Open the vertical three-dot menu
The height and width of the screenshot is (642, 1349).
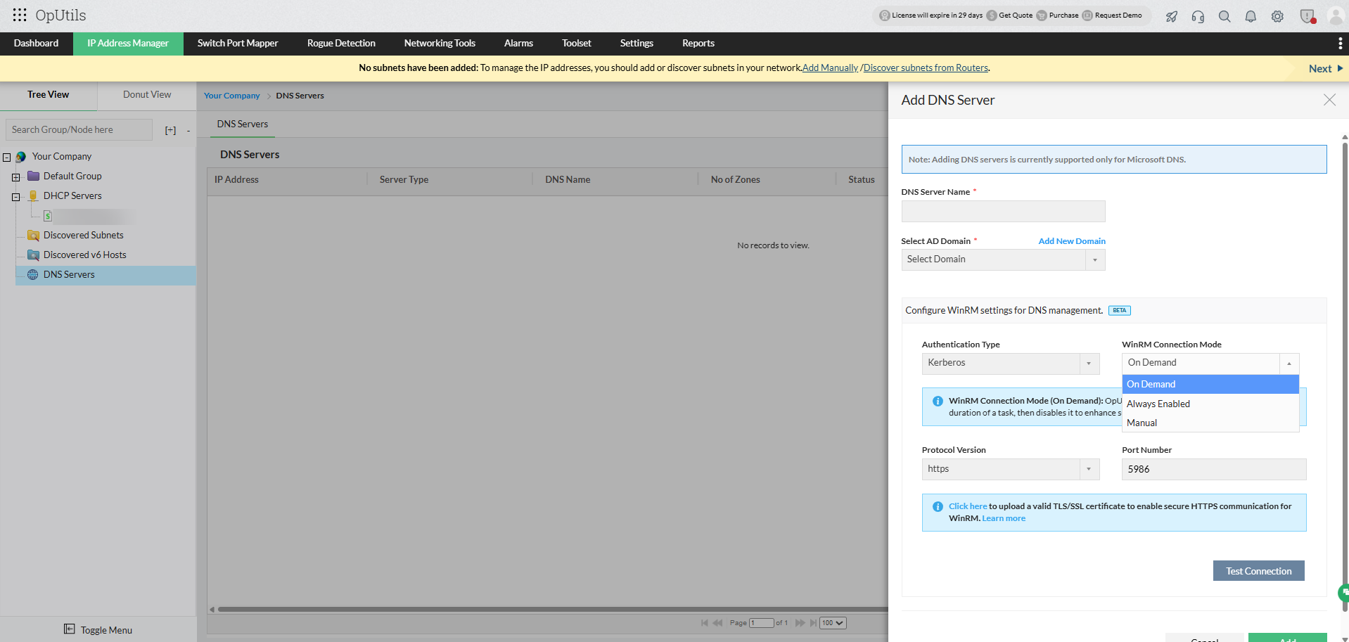pos(1340,44)
